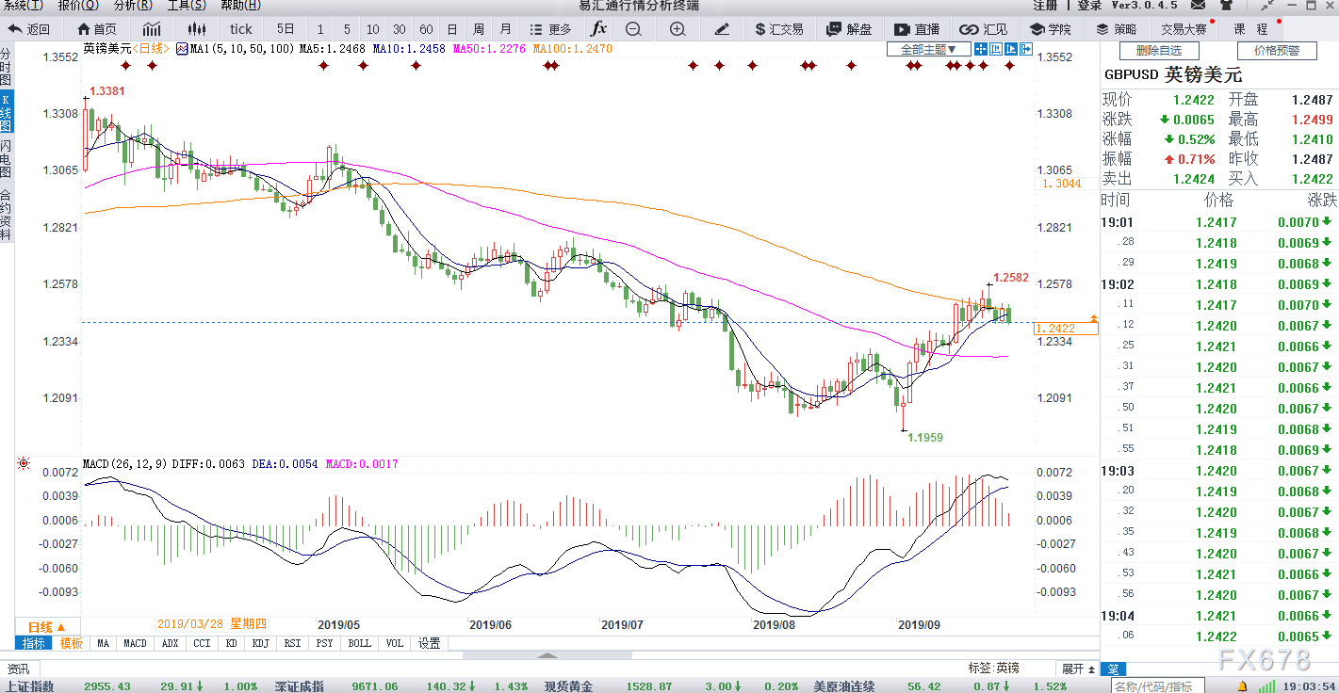This screenshot has width=1339, height=693.
Task: Click the first blue chart layout icon
Action: tap(981, 49)
